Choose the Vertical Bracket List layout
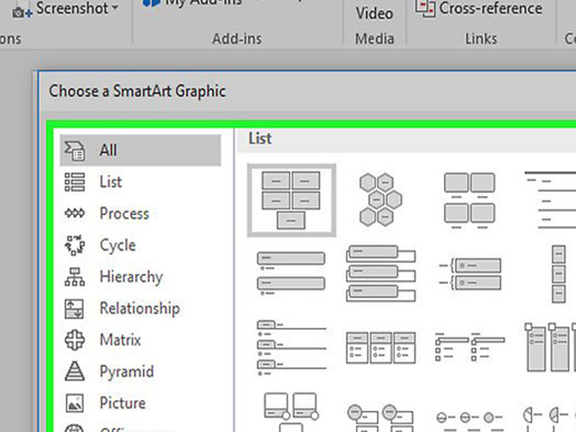 point(470,274)
